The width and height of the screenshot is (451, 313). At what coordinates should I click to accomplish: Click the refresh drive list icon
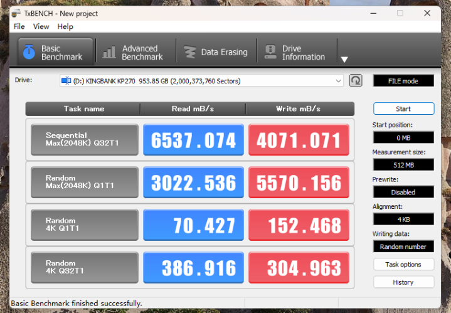point(356,80)
